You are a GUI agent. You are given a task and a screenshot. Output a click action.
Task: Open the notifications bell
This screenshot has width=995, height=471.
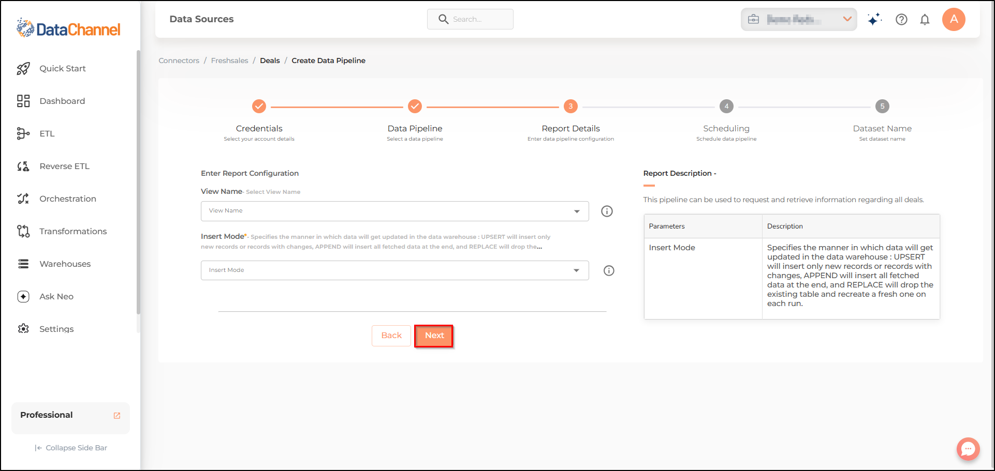(x=925, y=20)
